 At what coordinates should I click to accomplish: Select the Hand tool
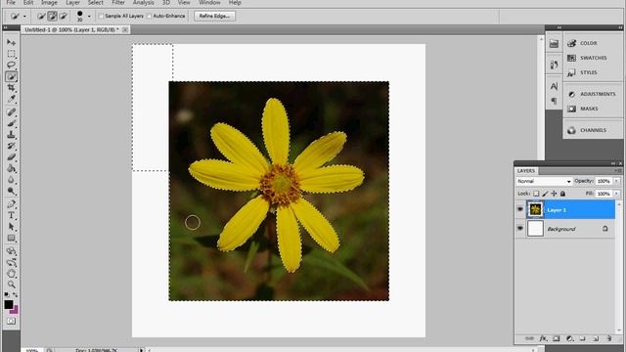click(11, 274)
